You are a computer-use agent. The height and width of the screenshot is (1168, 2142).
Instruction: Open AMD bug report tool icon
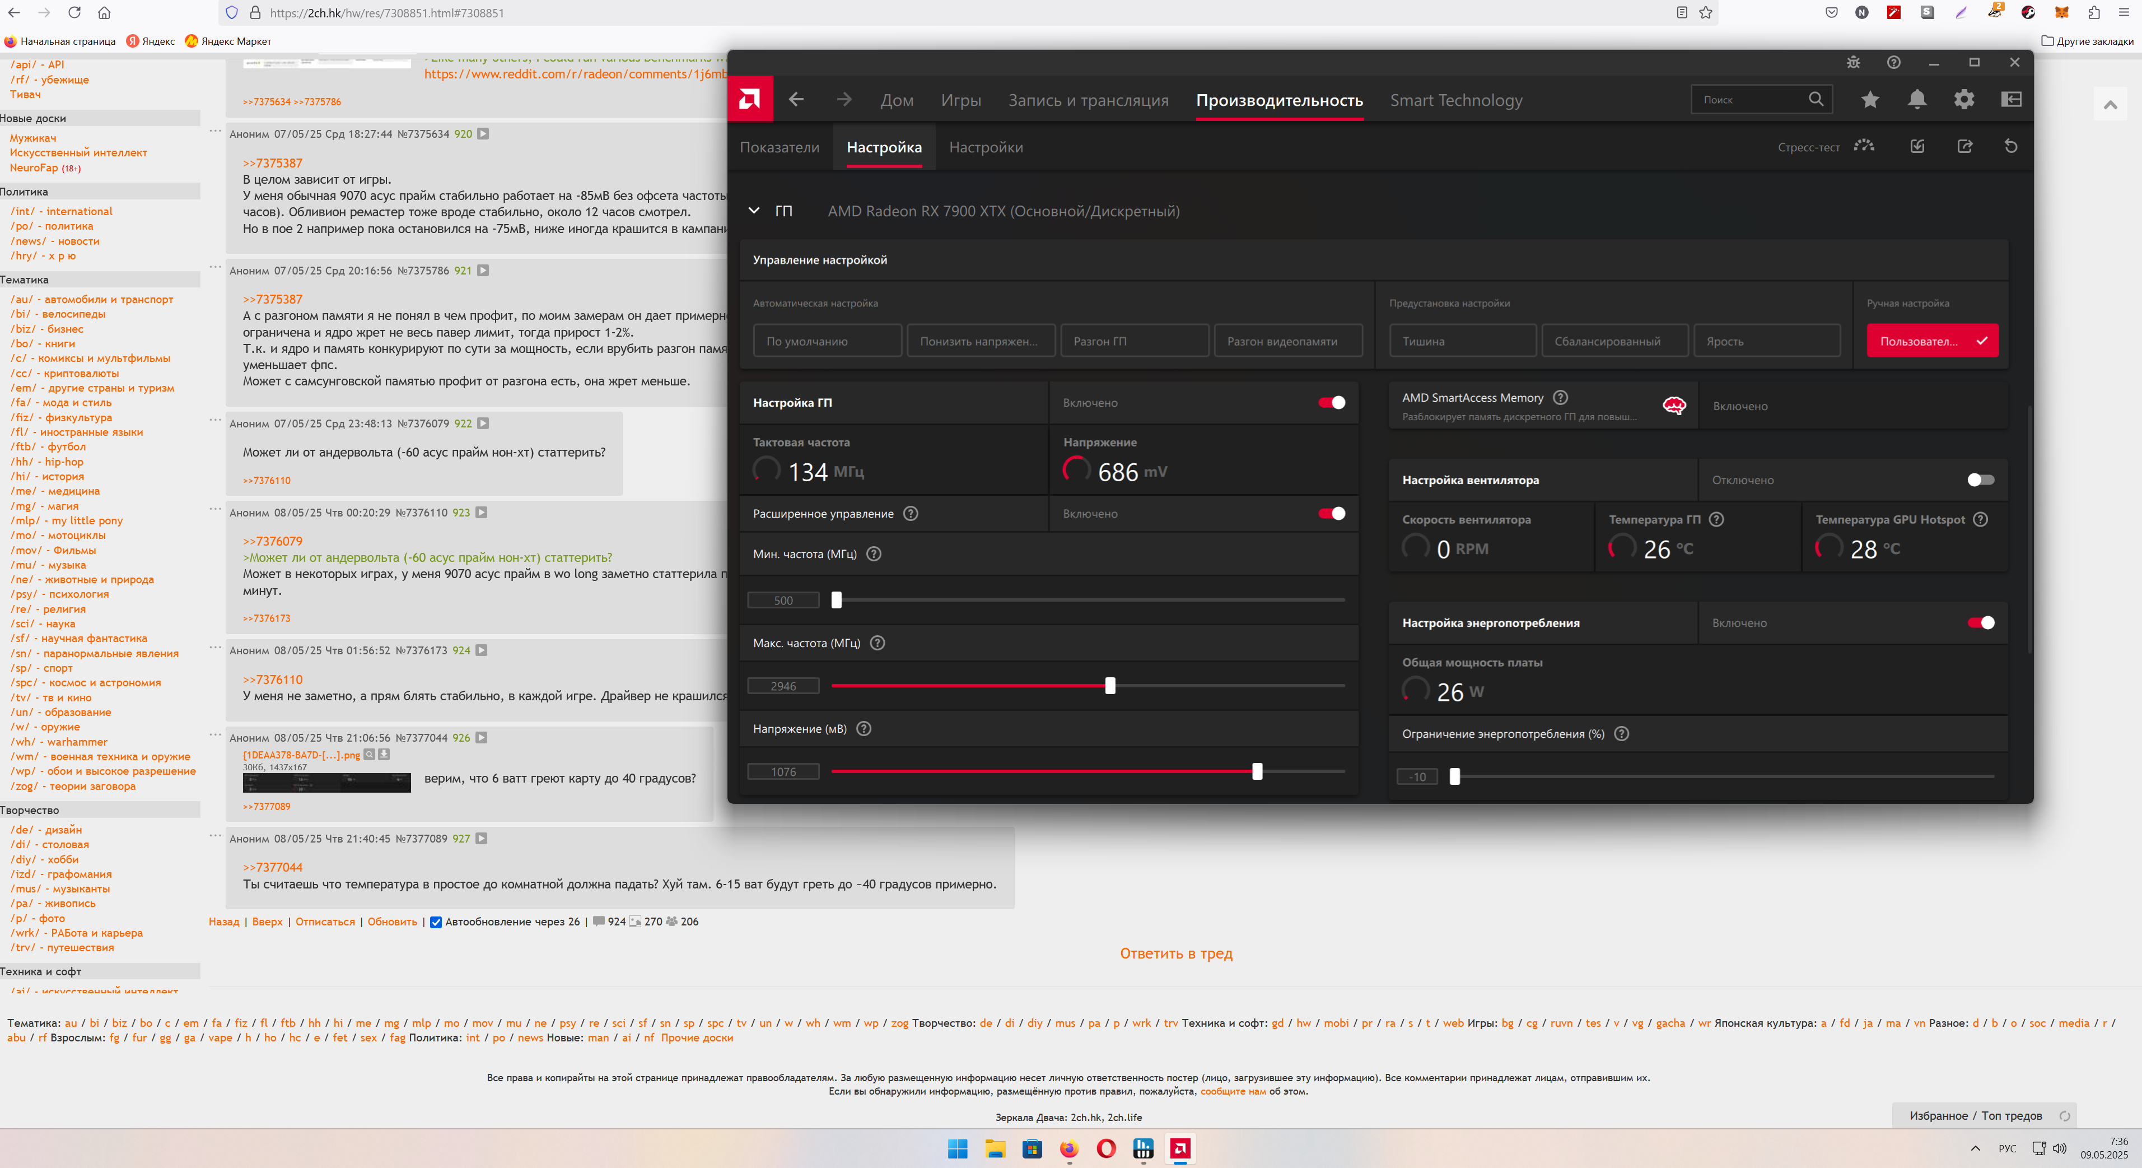(x=1854, y=62)
